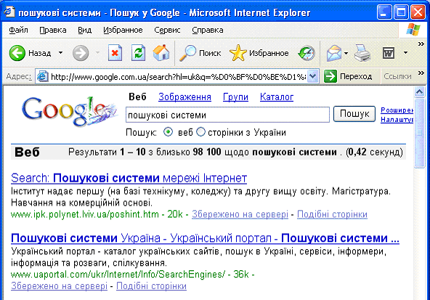Open 'Пошукові системи Україна - Український портал' result

pyautogui.click(x=205, y=238)
